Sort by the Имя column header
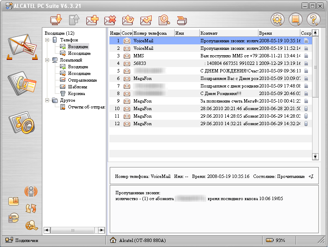 click(x=187, y=33)
